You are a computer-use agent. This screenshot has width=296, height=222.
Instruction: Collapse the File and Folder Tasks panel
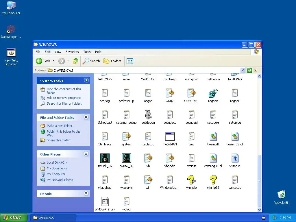tap(86, 117)
